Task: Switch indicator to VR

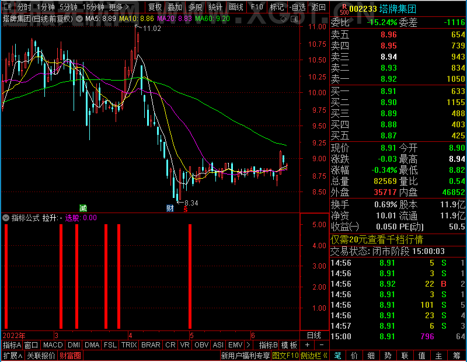Action: click(x=184, y=345)
